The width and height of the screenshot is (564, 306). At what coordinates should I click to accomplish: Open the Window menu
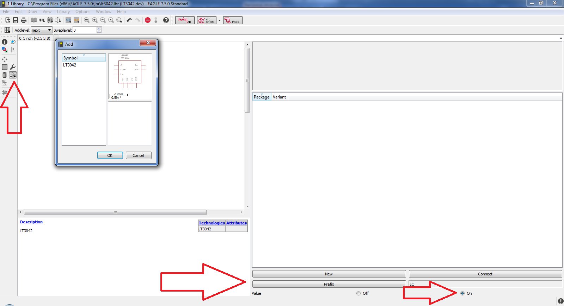104,12
